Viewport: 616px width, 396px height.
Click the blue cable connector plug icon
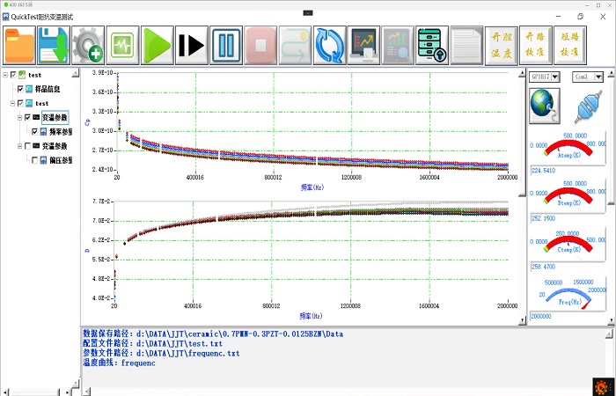point(588,106)
